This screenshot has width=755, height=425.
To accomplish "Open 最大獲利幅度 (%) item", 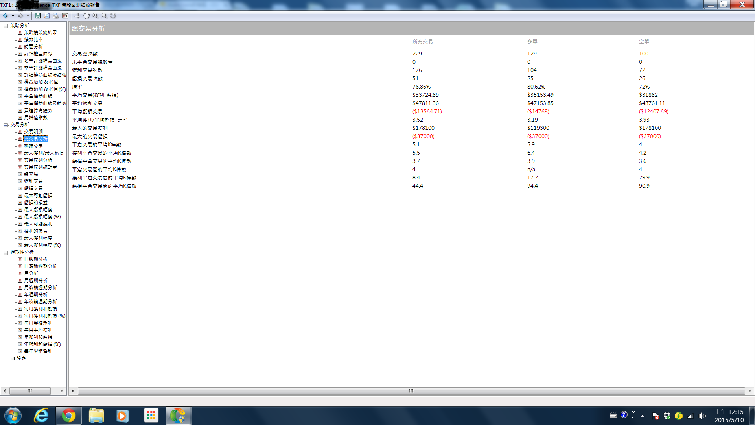I will [42, 245].
